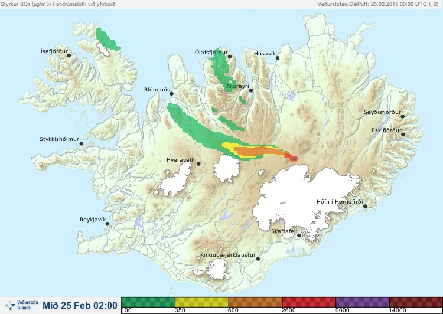Image resolution: width=443 pixels, height=314 pixels.
Task: Click the Ólafsfjörður marker dot
Action: (x=230, y=57)
